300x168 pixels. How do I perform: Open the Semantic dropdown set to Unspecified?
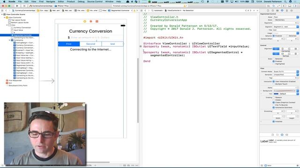pos(286,75)
